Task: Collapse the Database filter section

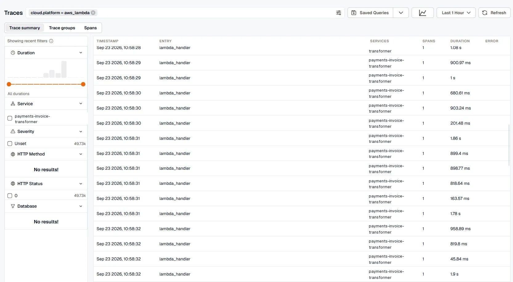Action: point(81,206)
